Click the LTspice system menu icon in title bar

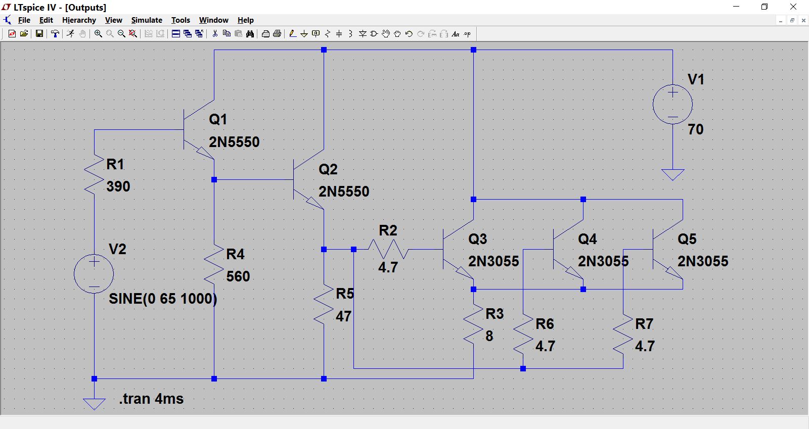(x=7, y=7)
